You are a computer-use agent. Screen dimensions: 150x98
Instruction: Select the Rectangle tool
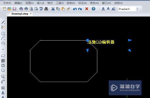point(3,56)
